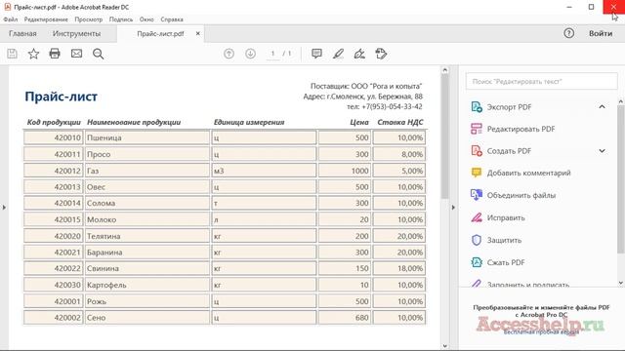The image size is (625, 351).
Task: Close the Прайс-лист.pdf tab
Action: (197, 34)
